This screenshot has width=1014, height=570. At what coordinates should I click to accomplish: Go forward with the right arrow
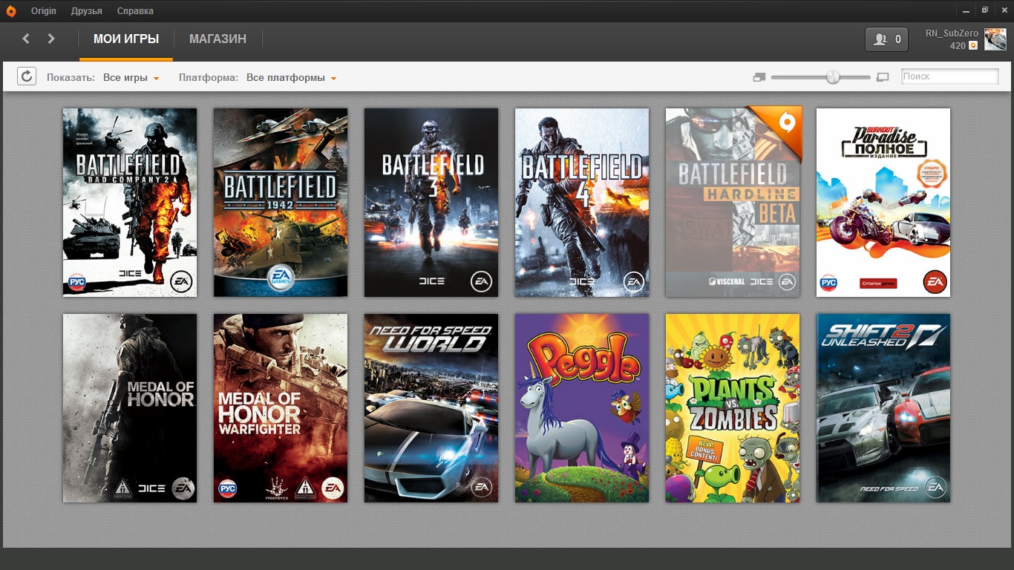tap(51, 39)
